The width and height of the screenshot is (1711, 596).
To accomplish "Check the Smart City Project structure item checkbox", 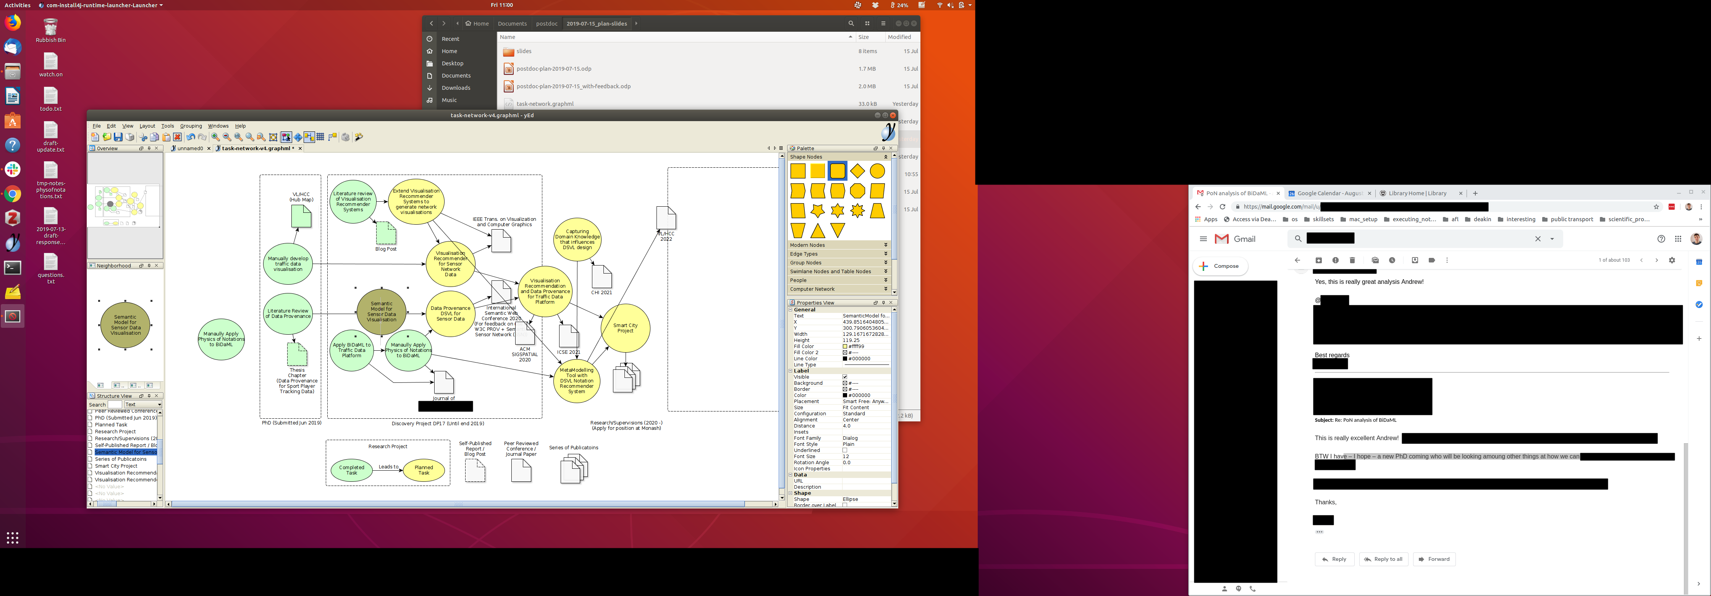I will click(x=91, y=466).
